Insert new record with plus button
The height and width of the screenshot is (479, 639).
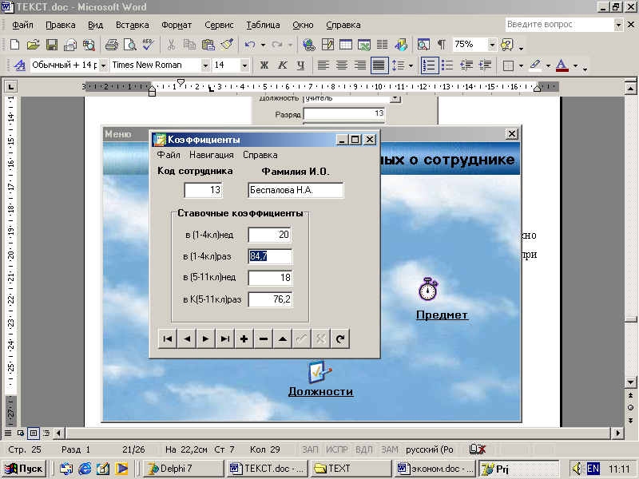coord(244,338)
